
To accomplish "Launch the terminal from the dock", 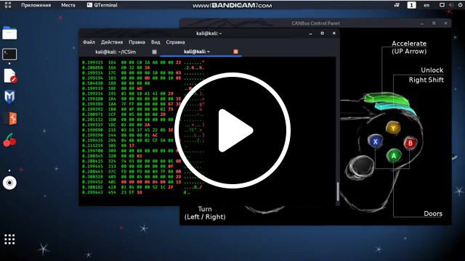I will coord(9,54).
